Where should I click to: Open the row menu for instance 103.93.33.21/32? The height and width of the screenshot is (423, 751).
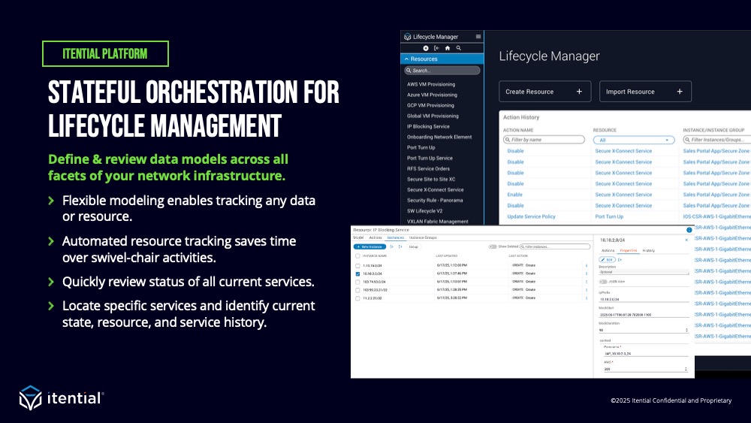(587, 290)
